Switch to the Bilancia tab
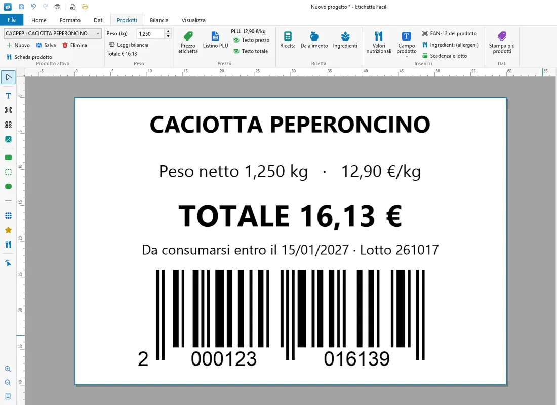 click(x=159, y=20)
